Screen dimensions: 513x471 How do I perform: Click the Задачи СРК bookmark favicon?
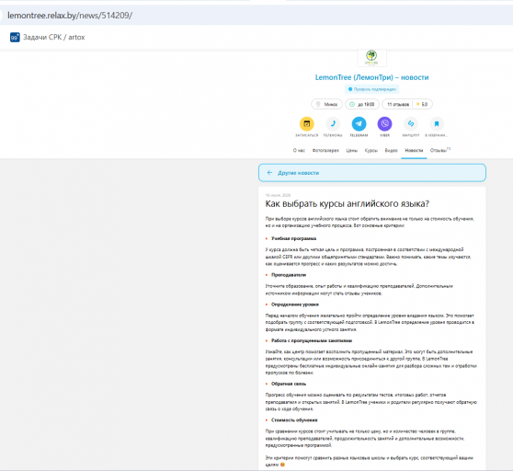tap(15, 38)
